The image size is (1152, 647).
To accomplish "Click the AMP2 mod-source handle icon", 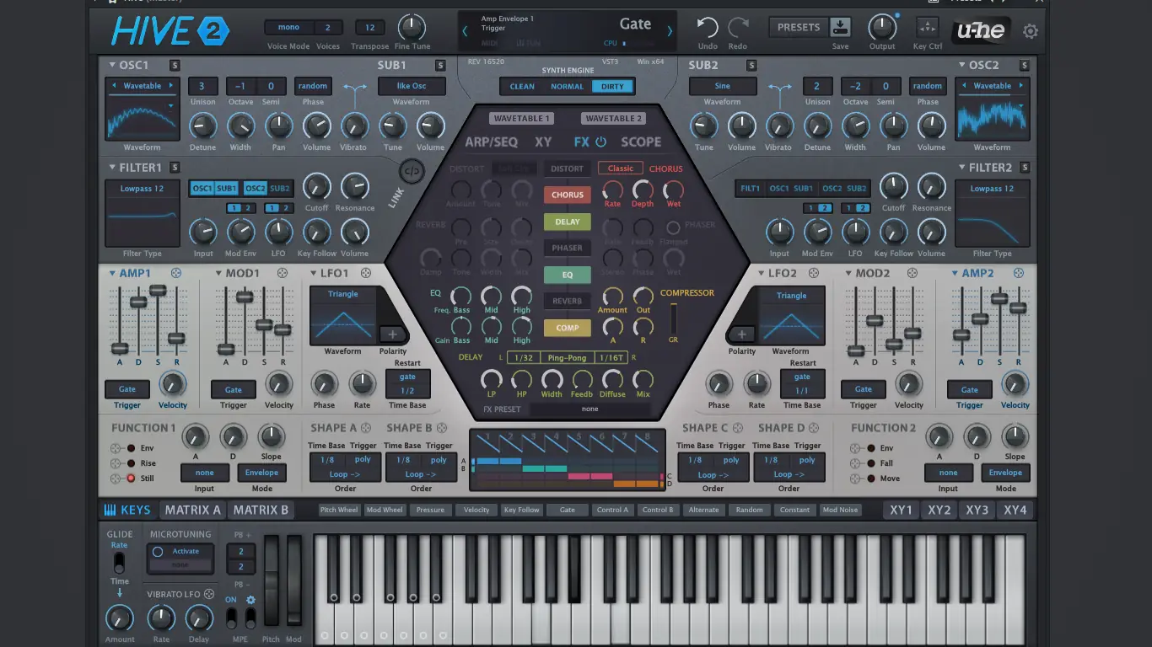I will click(x=1019, y=273).
